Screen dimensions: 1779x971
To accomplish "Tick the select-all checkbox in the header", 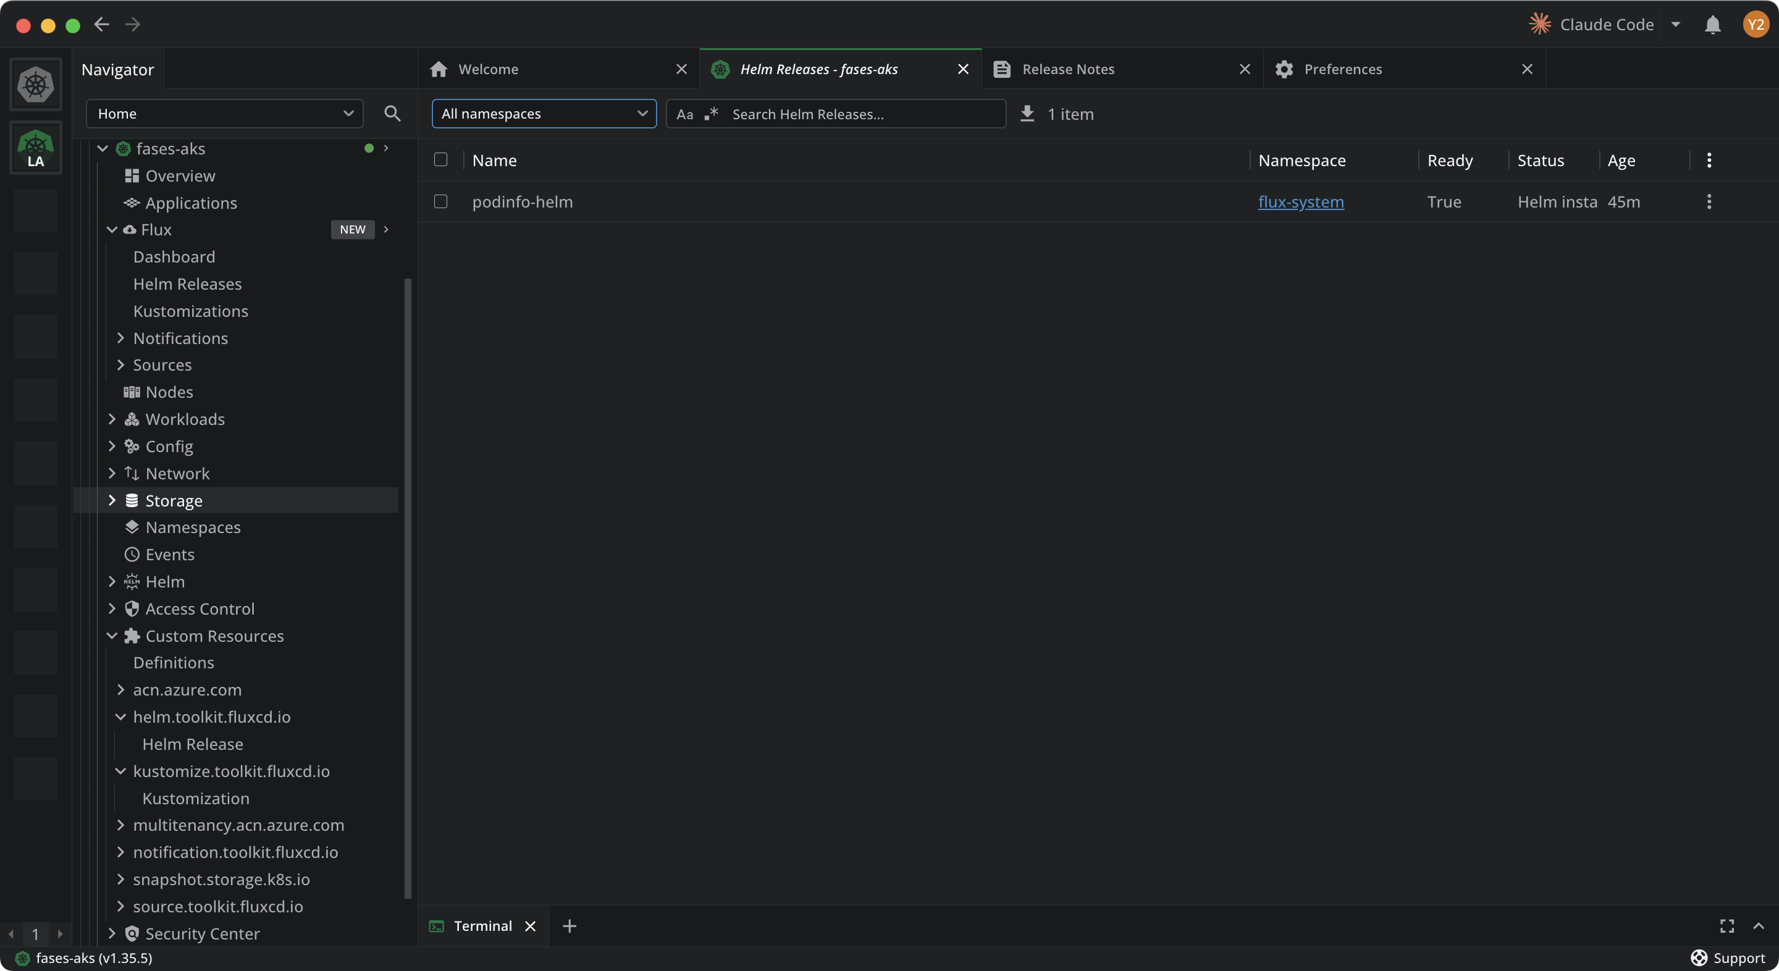I will point(440,160).
